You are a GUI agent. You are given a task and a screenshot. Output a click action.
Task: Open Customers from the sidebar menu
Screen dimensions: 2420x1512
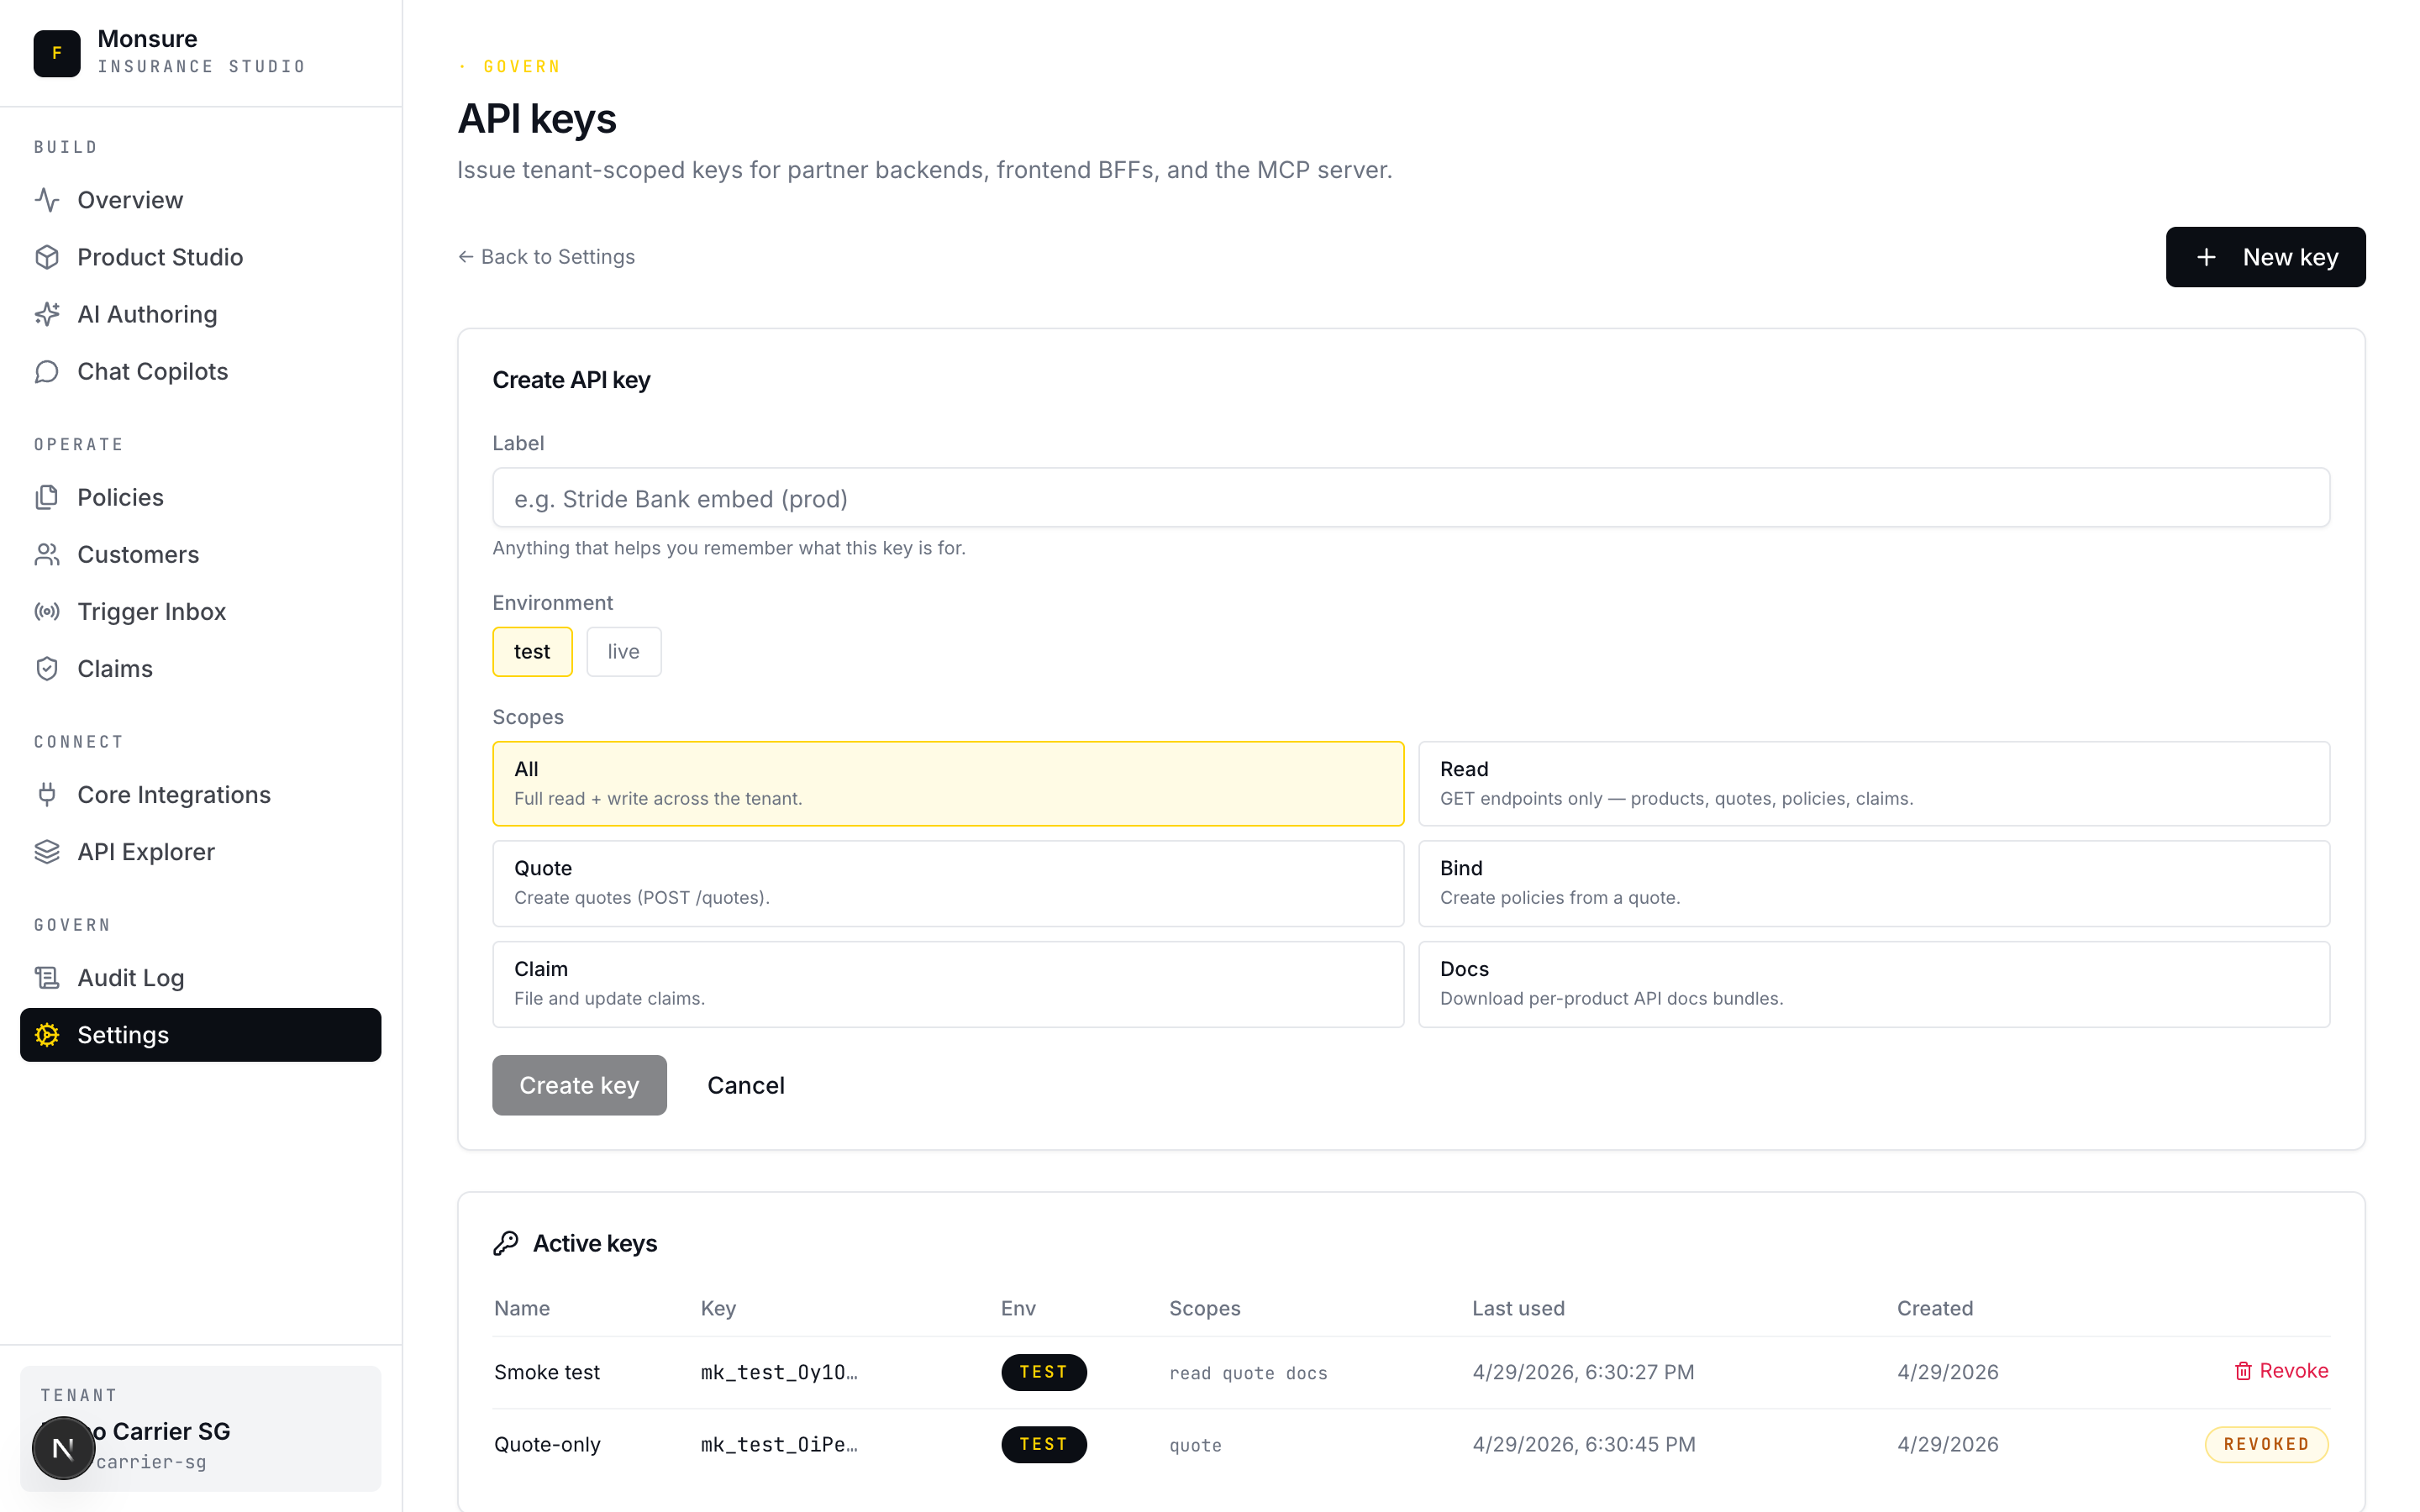pyautogui.click(x=138, y=554)
